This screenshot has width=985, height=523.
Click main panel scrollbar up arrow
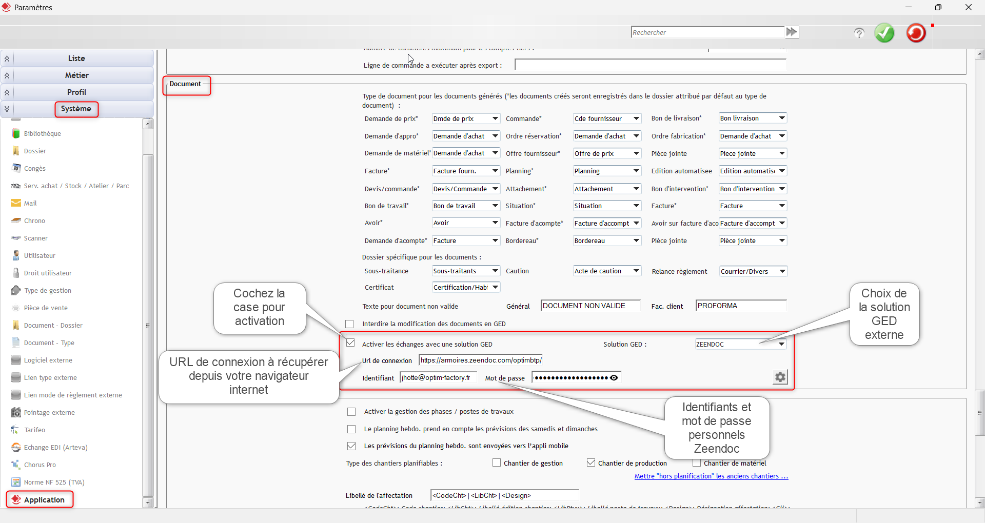(980, 54)
